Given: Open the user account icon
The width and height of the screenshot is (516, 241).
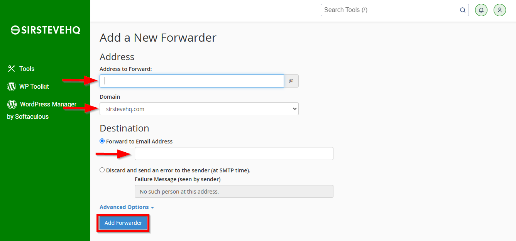Looking at the screenshot, I should point(500,10).
